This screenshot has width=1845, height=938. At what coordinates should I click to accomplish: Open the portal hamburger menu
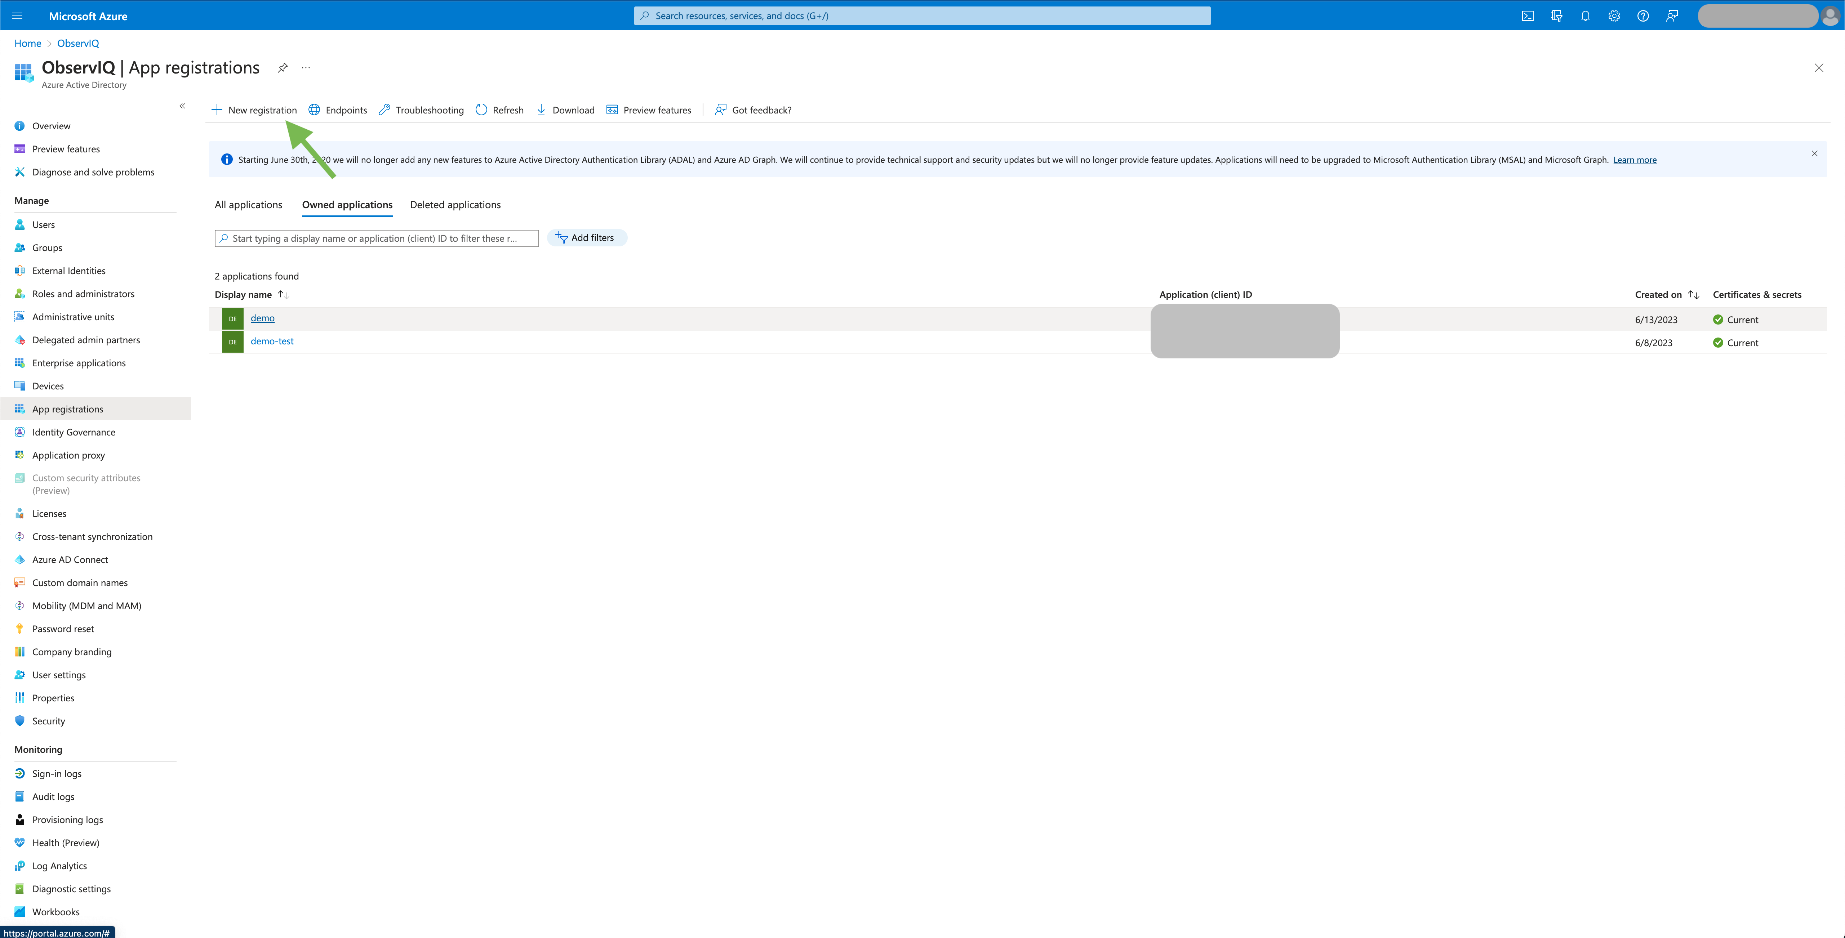17,15
